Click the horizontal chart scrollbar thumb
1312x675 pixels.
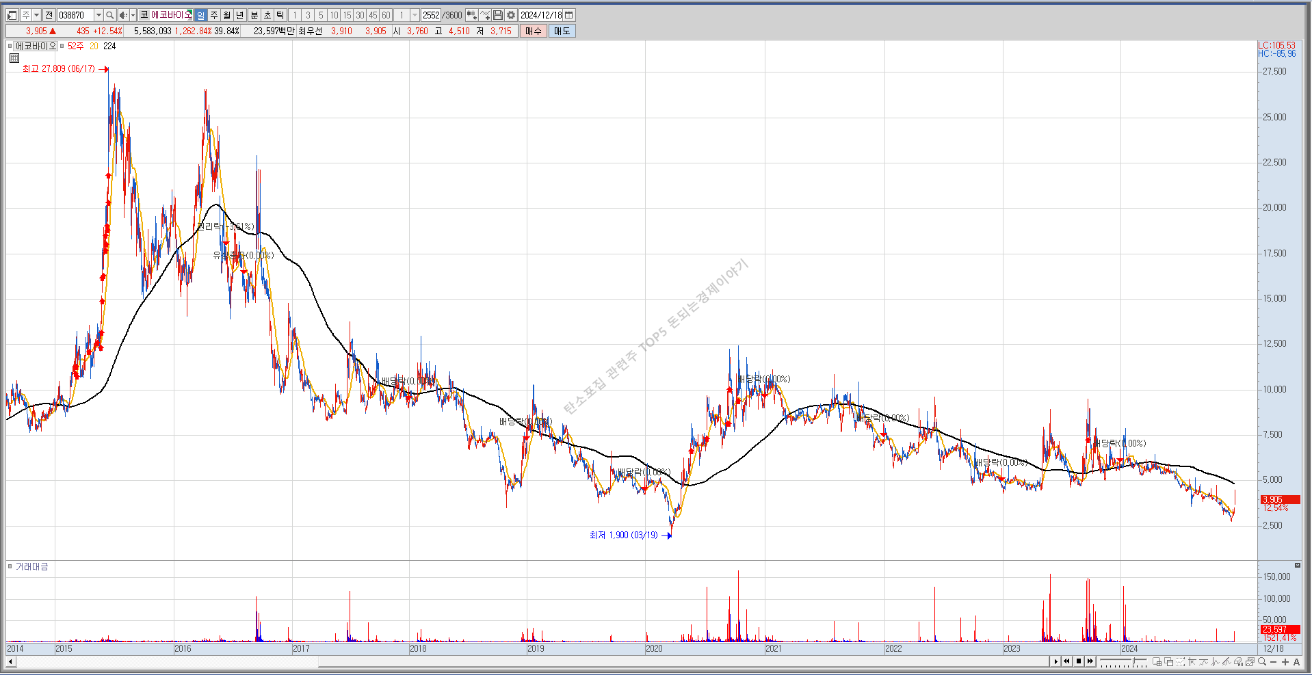(683, 661)
